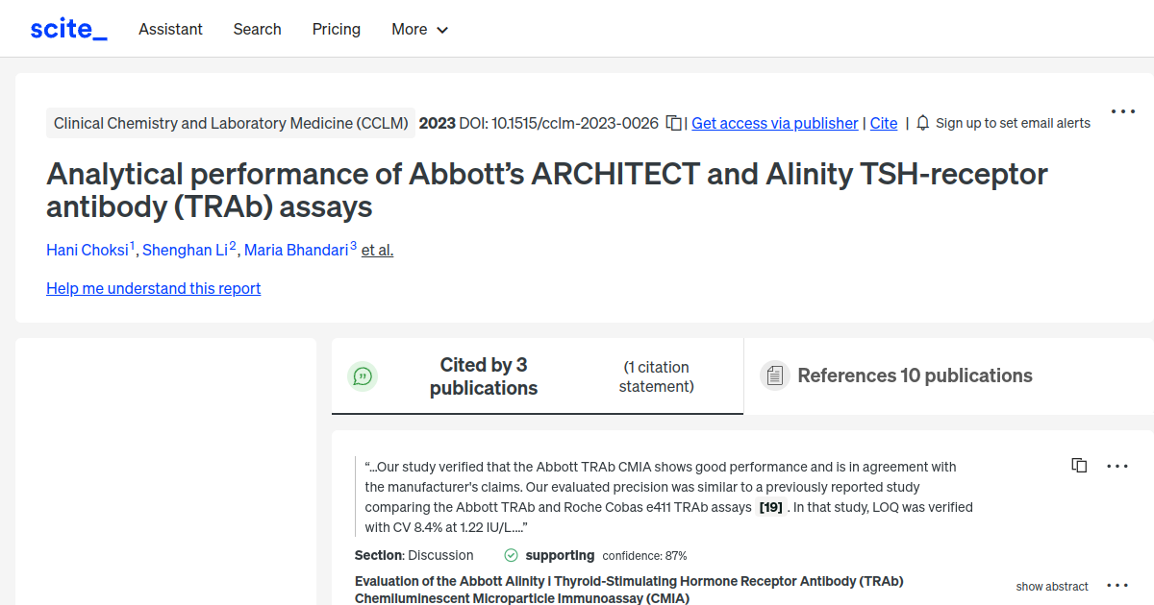Open the three-dot menu on the citation card
This screenshot has height=605, width=1154.
[1117, 465]
